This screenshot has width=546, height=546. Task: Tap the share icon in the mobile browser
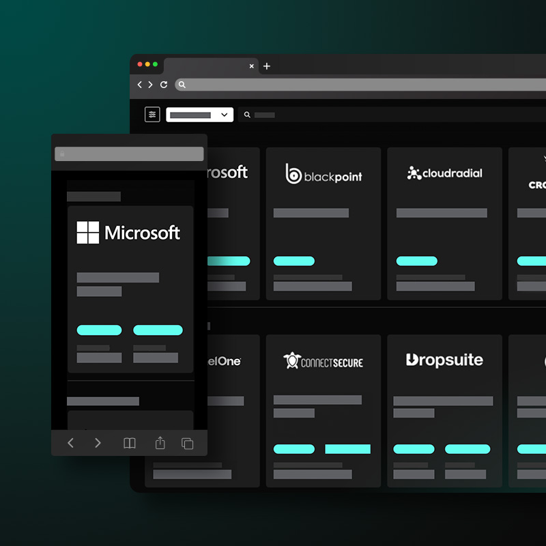[x=160, y=442]
